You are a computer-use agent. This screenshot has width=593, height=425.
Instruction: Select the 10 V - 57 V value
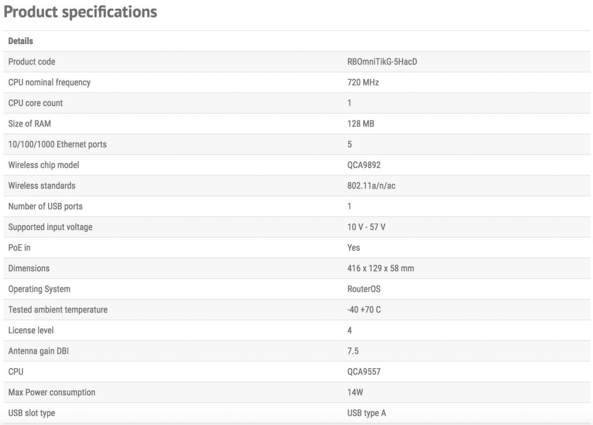[x=367, y=227]
